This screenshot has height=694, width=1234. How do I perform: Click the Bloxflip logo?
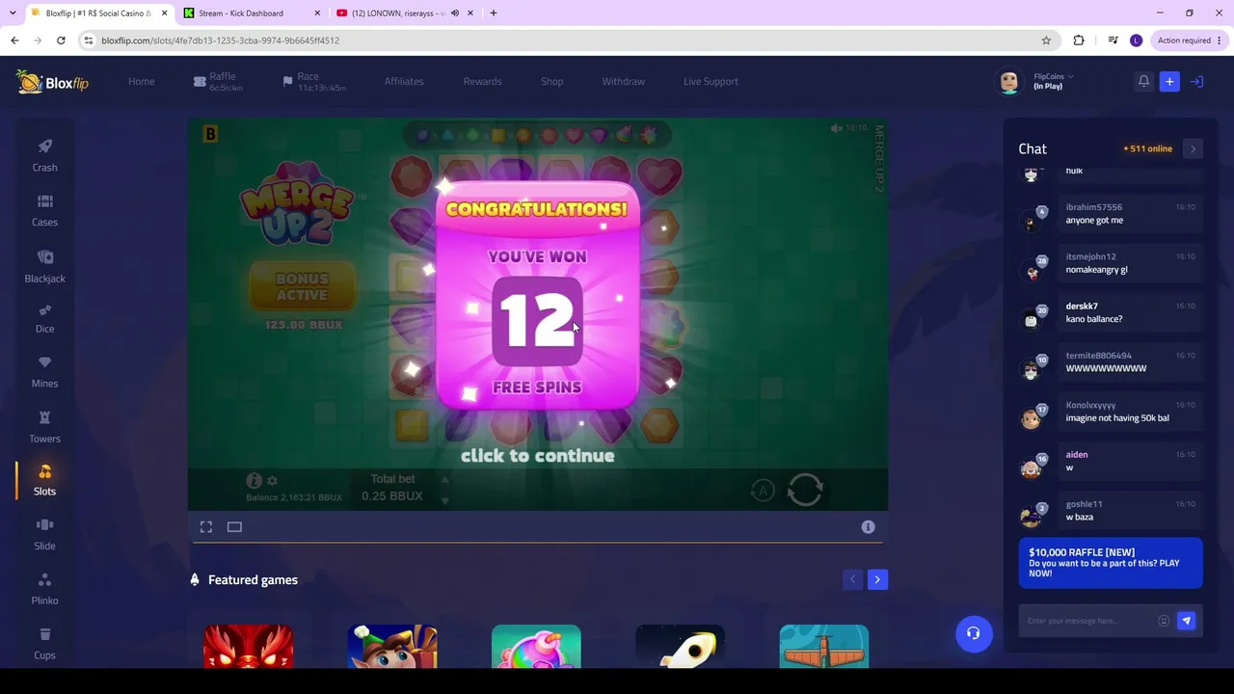(x=52, y=82)
